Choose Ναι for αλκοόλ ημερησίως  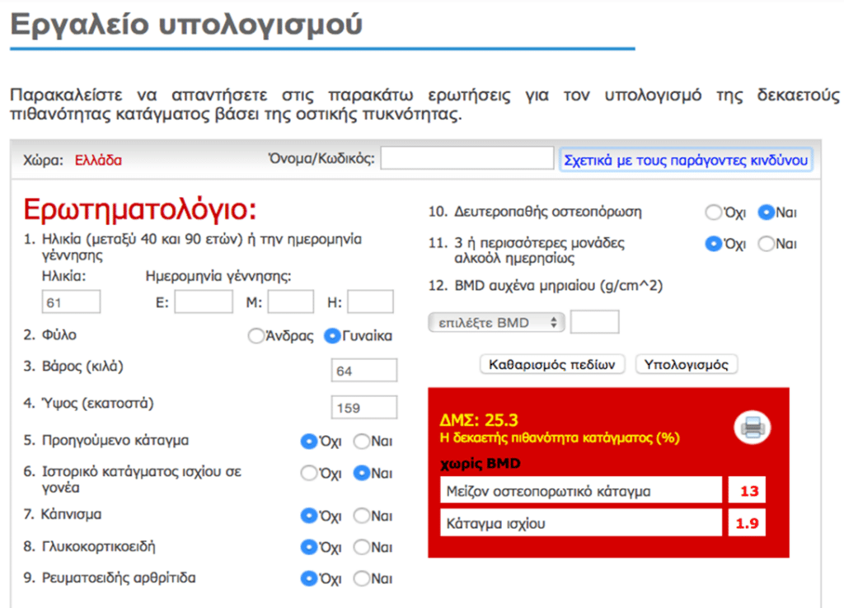766,244
